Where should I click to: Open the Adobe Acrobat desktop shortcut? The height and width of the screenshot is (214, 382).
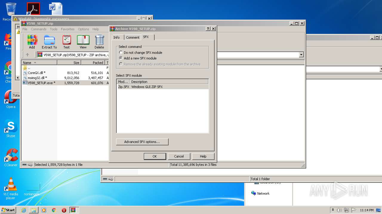coord(33,9)
